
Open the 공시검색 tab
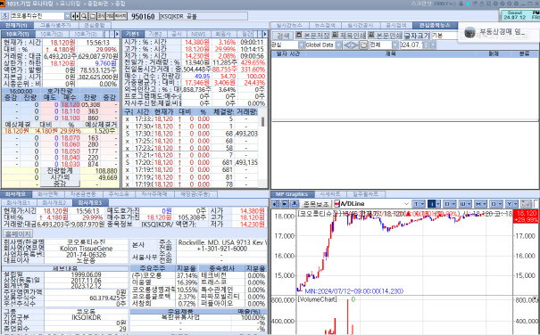click(x=396, y=26)
